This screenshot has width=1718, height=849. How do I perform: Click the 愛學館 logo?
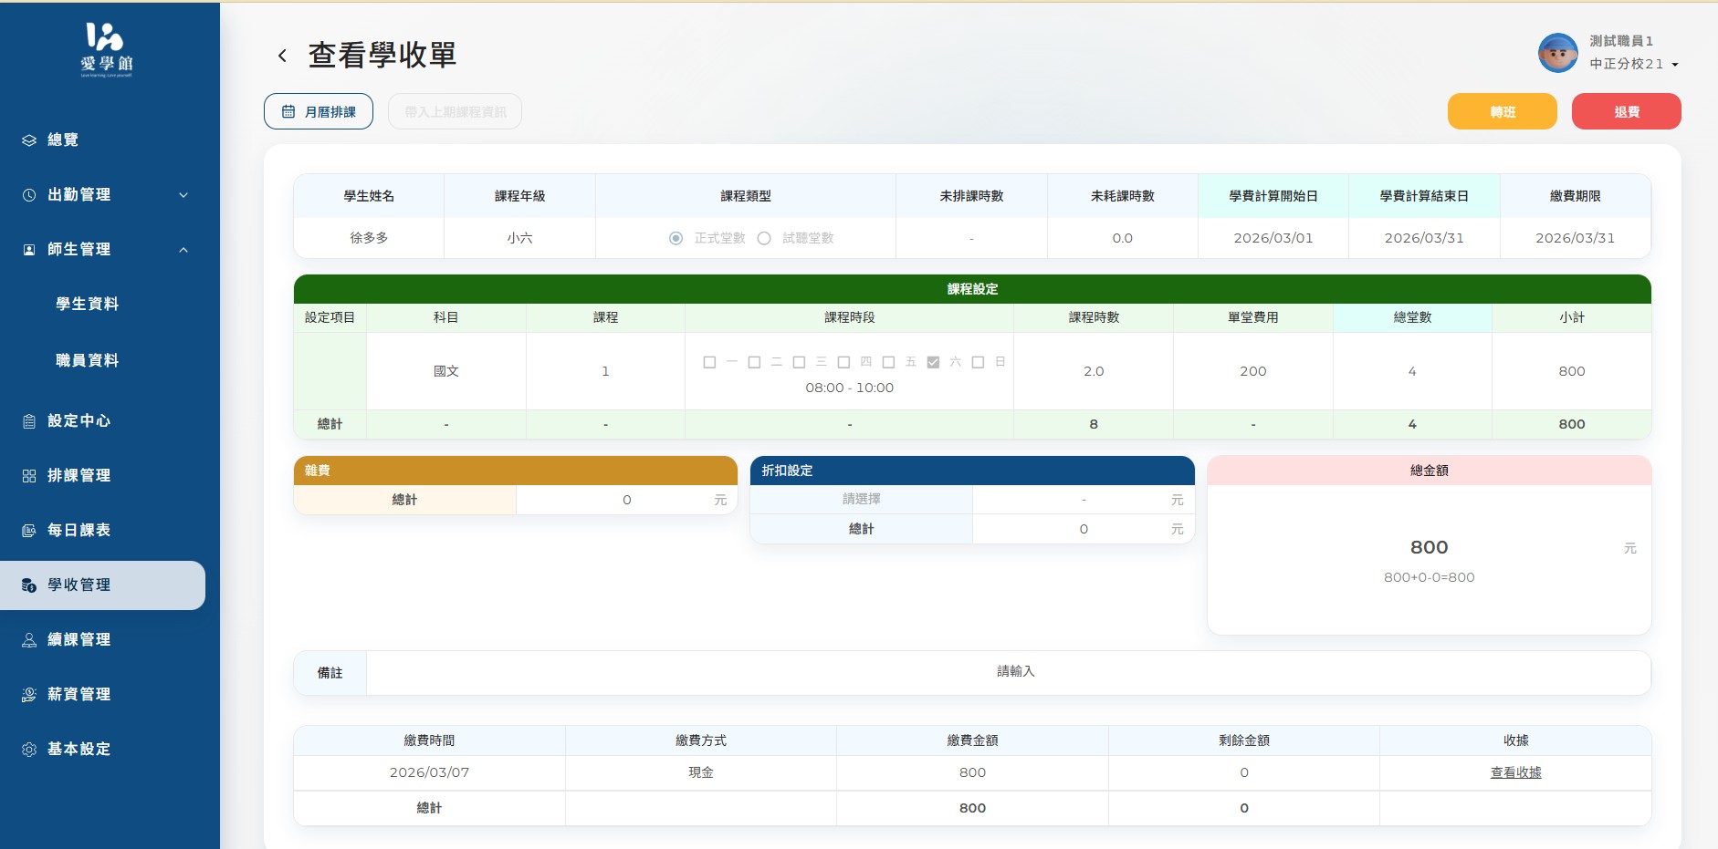pyautogui.click(x=107, y=50)
